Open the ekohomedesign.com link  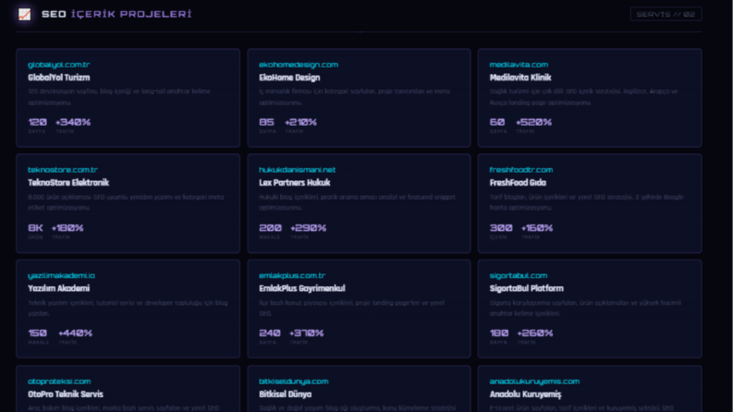(299, 65)
